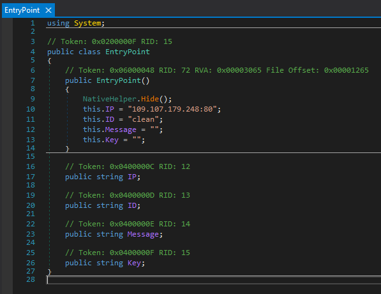381x294 pixels.
Task: Click the "clean" string literal
Action: tap(143, 119)
